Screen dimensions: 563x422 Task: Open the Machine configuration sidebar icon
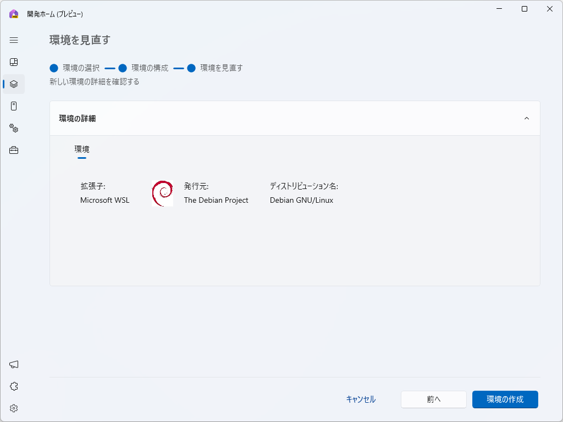14,106
